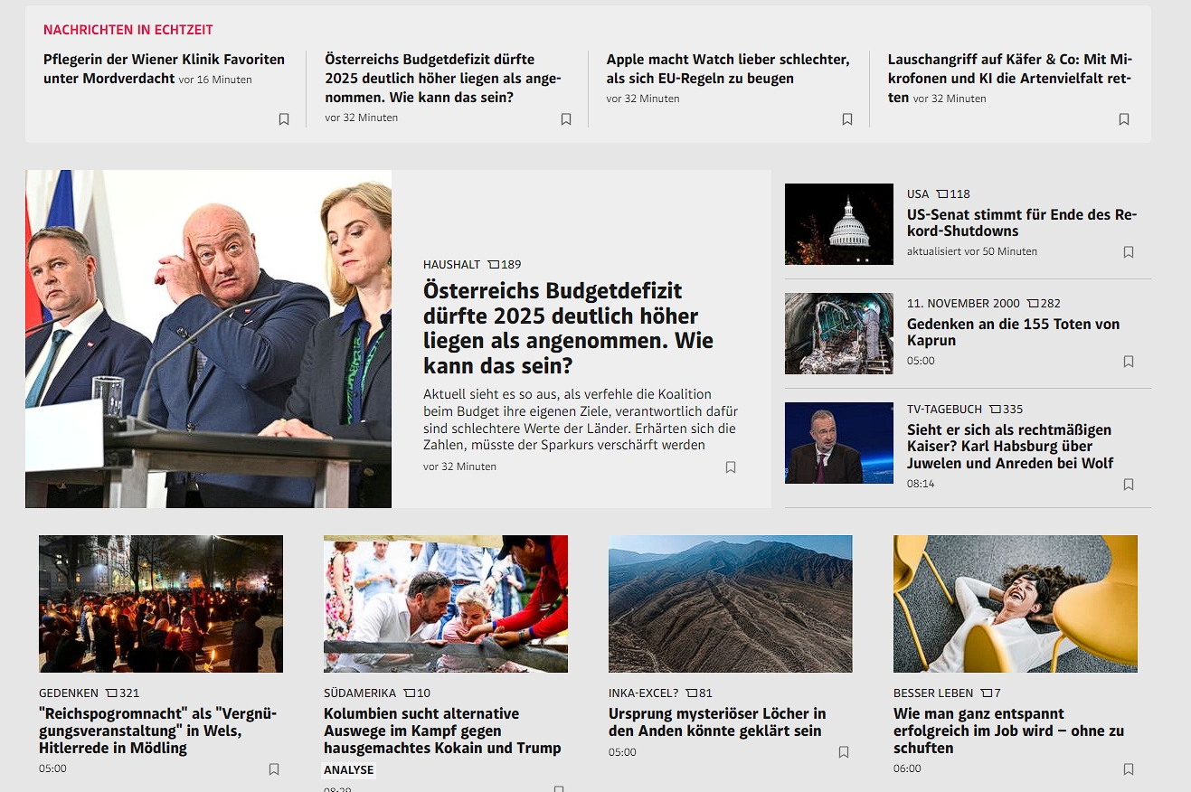Screen dimensions: 1191x792
Task: Click bookmark icon for the Kaprun memorial article
Action: 1129,362
